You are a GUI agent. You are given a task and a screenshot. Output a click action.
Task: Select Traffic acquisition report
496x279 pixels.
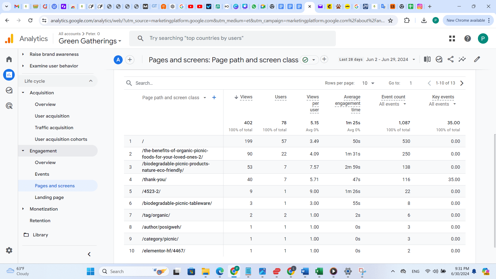click(x=54, y=128)
